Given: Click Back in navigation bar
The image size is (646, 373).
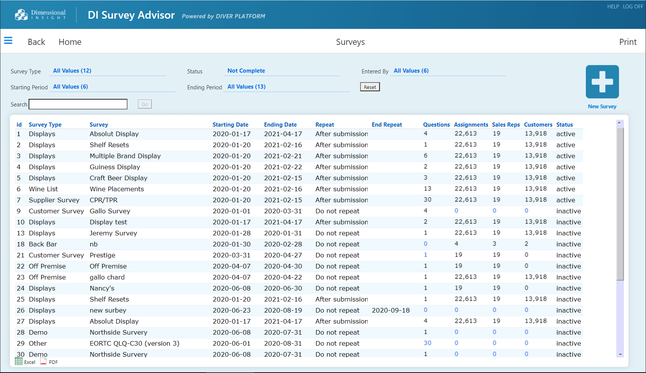Looking at the screenshot, I should coord(36,42).
